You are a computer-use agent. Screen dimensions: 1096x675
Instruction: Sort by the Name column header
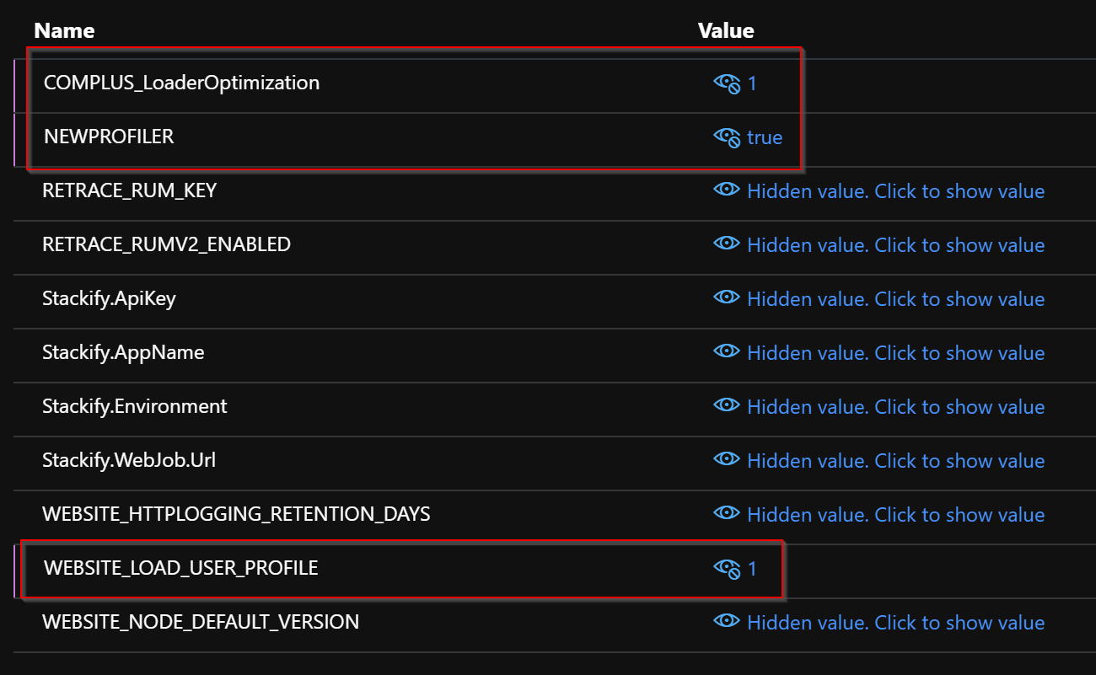[64, 31]
